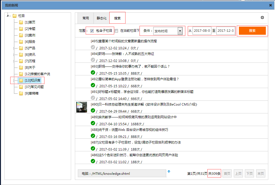Click the gray check status icon for article 495
The image size is (275, 185).
93,47
